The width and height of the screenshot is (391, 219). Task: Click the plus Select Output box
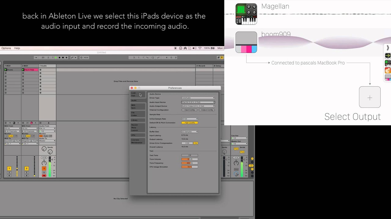tap(370, 97)
